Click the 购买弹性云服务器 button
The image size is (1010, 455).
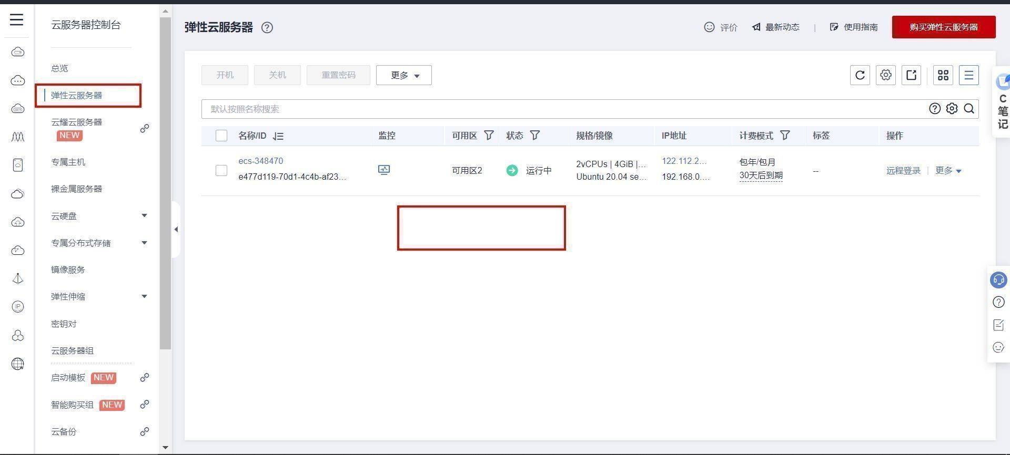pos(944,27)
